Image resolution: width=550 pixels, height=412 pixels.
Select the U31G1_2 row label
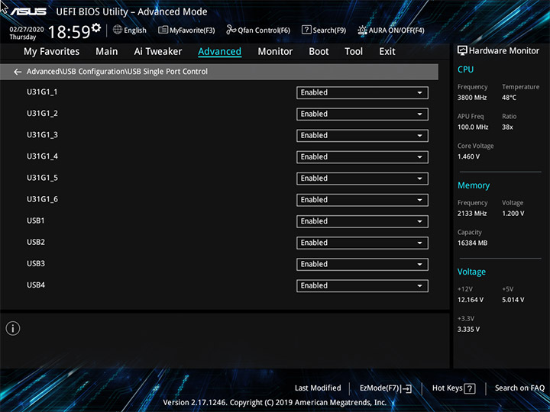[42, 114]
